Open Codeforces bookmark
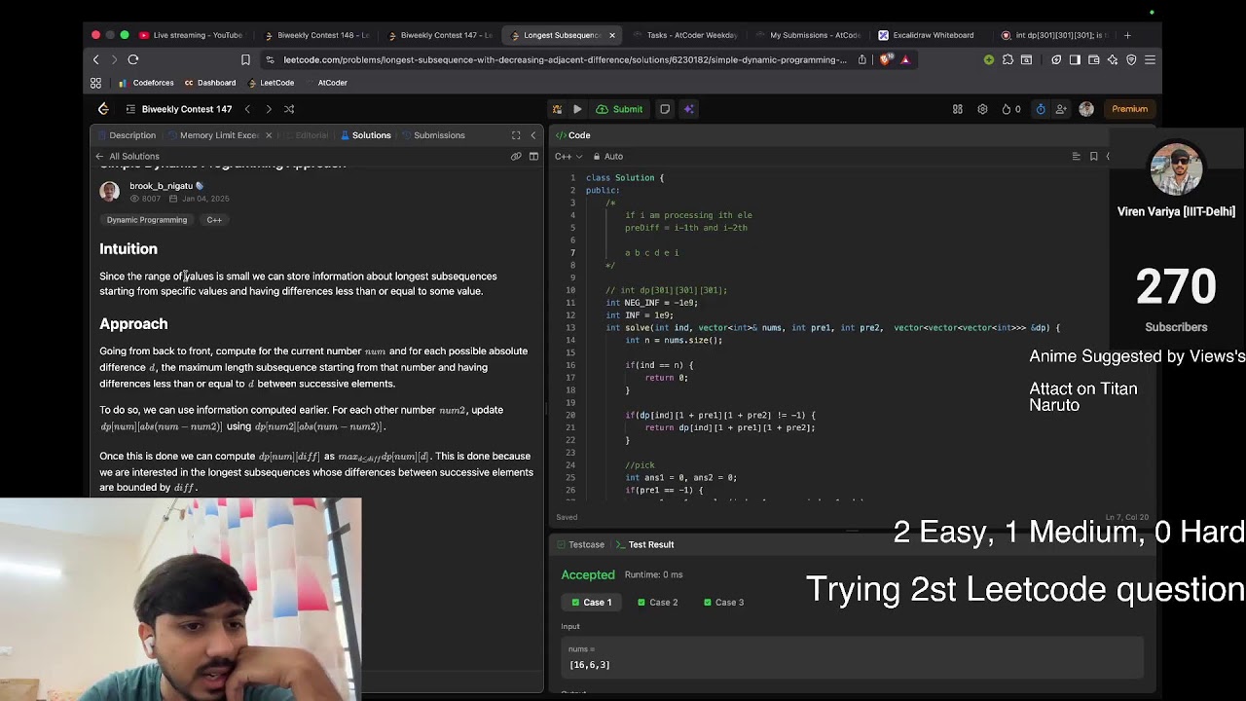 (x=146, y=83)
